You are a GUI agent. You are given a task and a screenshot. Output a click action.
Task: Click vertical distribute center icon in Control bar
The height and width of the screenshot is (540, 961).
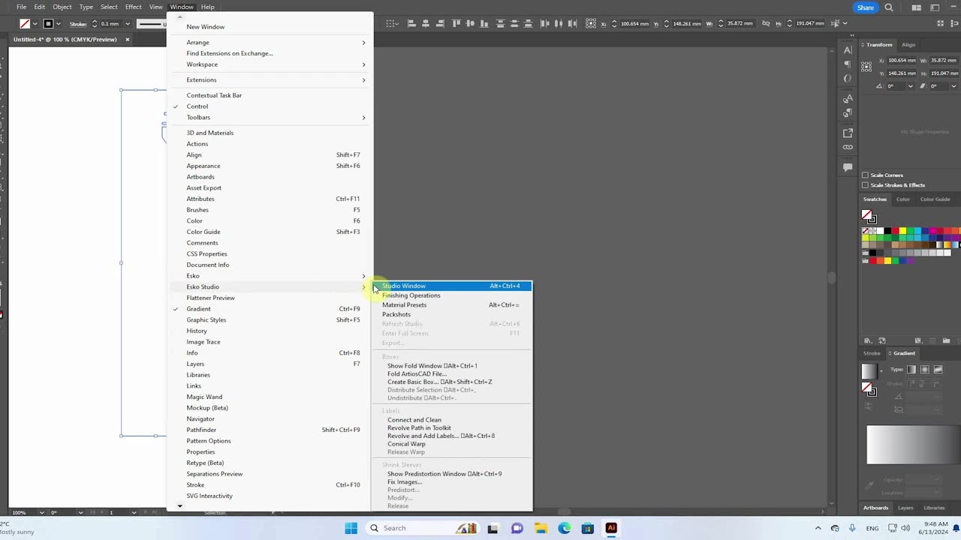[514, 23]
